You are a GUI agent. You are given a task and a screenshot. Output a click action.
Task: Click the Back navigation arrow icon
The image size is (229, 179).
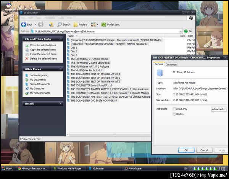pyautogui.click(x=24, y=24)
